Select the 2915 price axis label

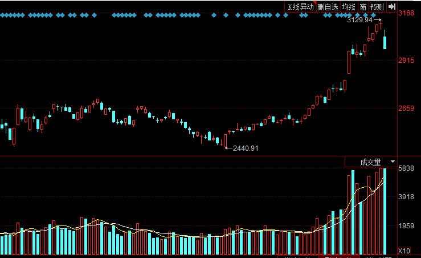[407, 60]
